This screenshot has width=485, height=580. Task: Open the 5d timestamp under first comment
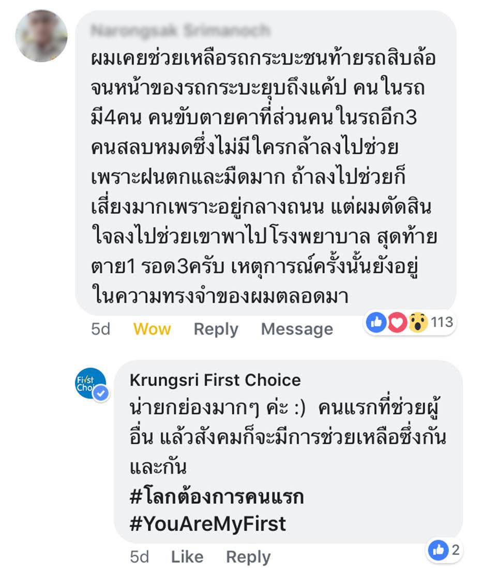100,329
